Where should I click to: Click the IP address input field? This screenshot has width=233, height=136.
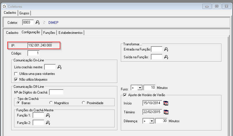tap(43, 45)
